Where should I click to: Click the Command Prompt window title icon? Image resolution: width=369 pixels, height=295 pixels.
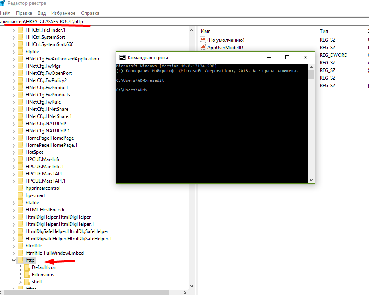coord(123,58)
